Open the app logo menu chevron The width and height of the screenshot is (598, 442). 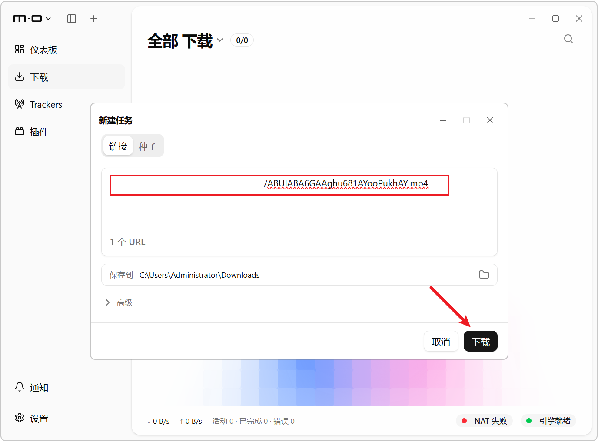[x=48, y=19]
